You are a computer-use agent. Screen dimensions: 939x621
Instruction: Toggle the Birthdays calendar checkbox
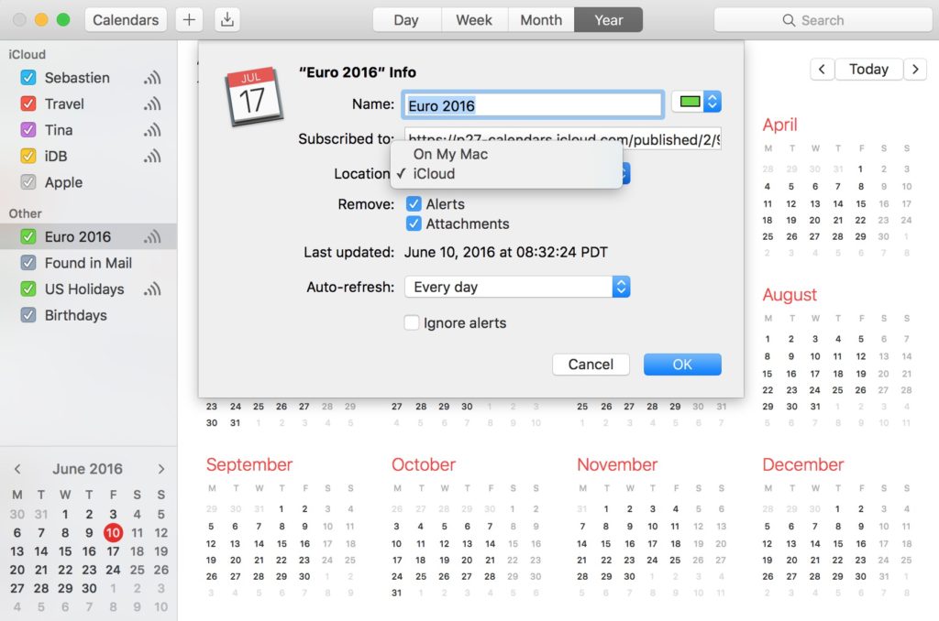click(x=28, y=315)
